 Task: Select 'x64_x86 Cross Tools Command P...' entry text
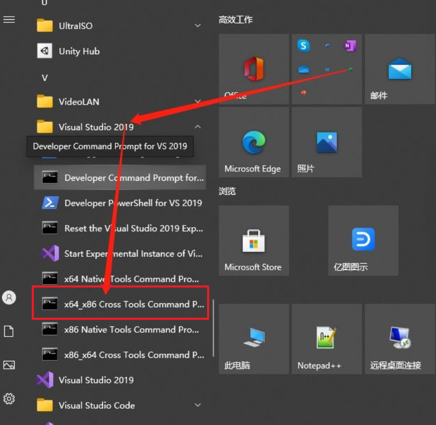pos(134,304)
